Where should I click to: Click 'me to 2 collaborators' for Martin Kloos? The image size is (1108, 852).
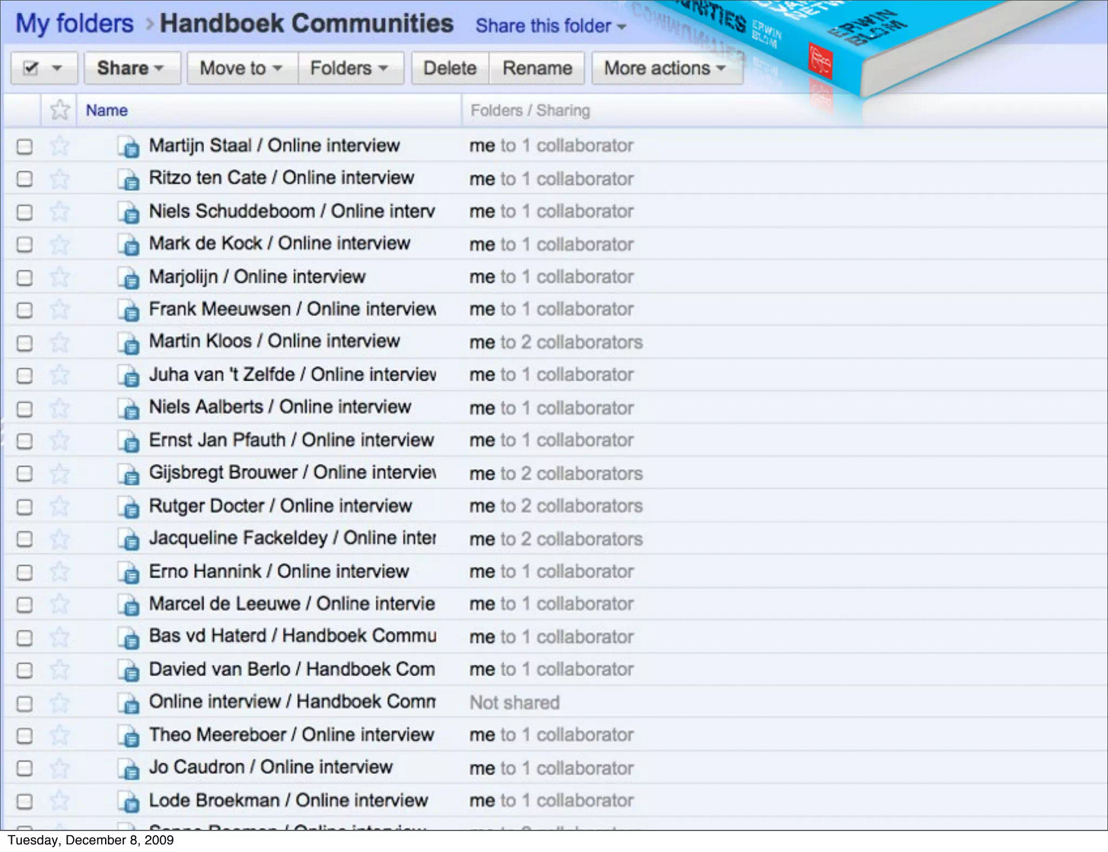pyautogui.click(x=556, y=342)
